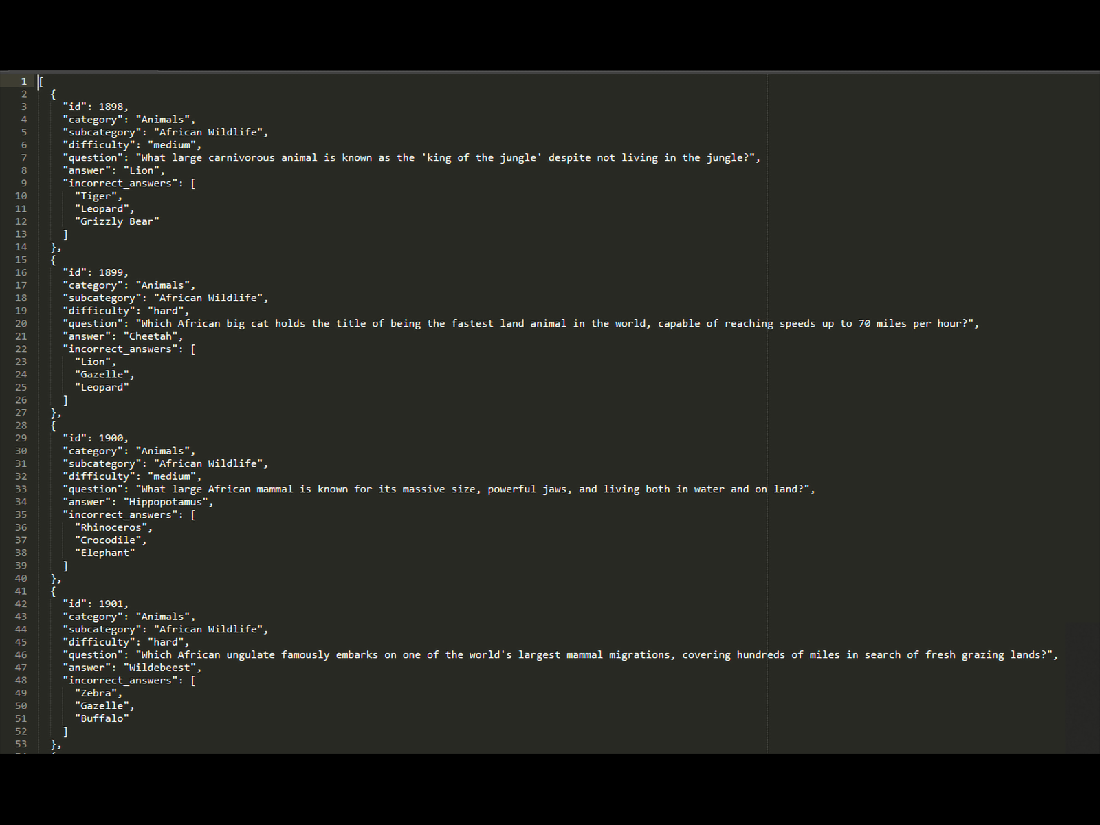Click the "answer": "Hippopotamus" line
The width and height of the screenshot is (1100, 825).
[x=138, y=502]
